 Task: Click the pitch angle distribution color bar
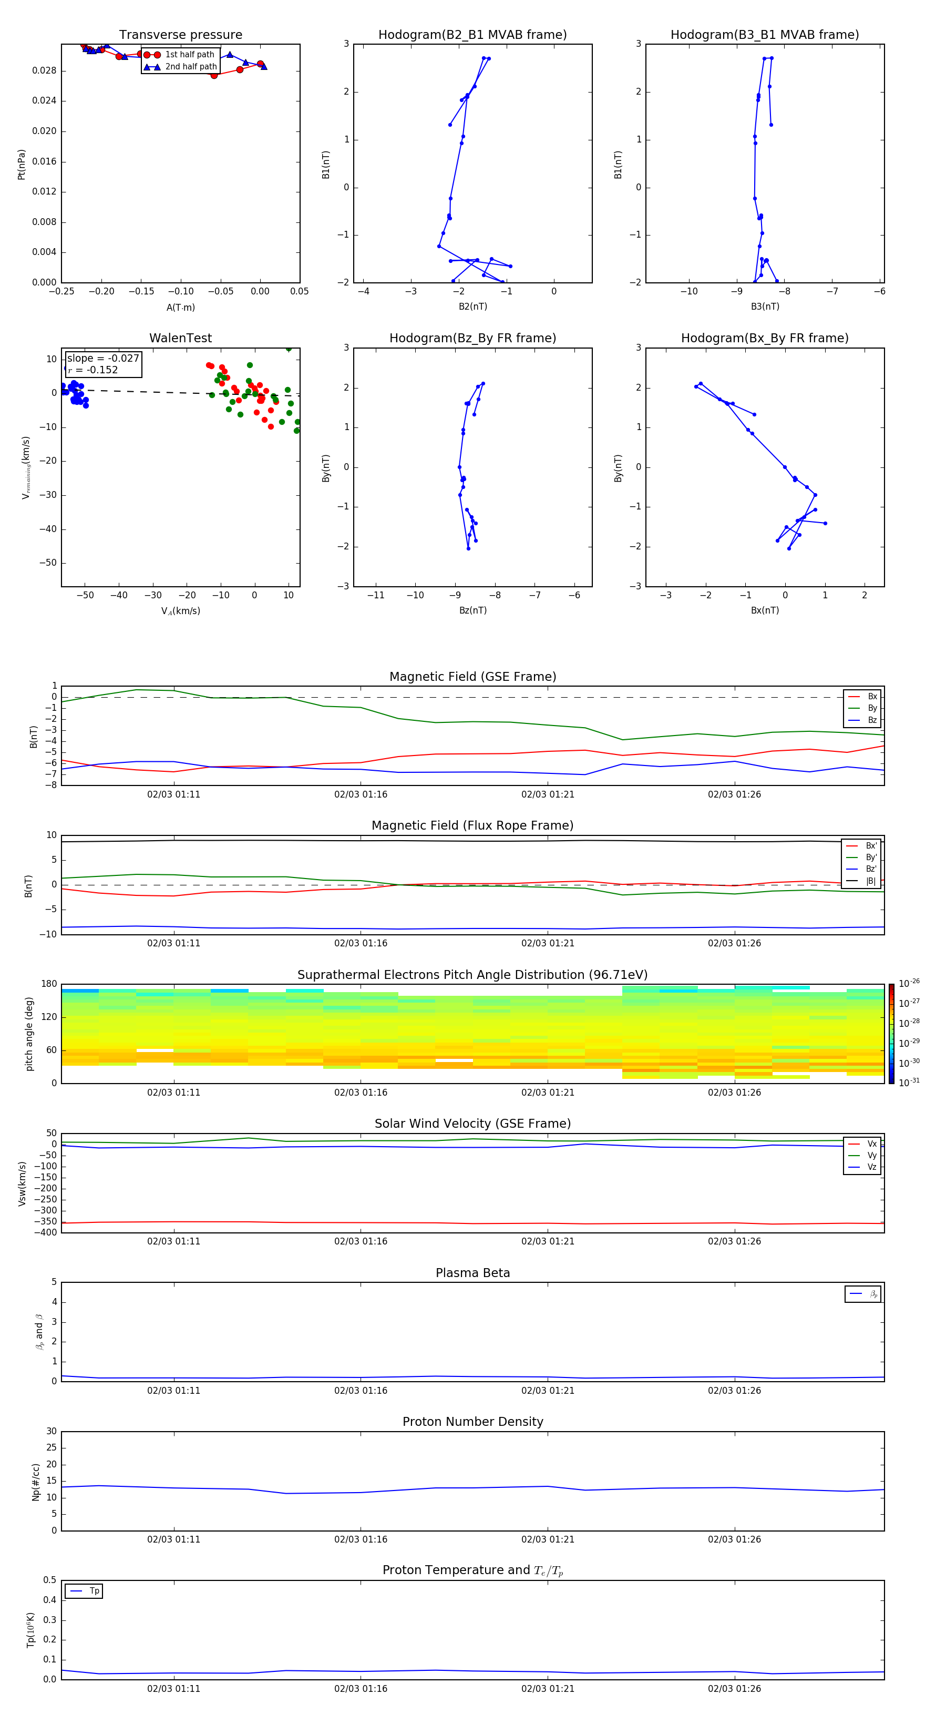pyautogui.click(x=891, y=1034)
